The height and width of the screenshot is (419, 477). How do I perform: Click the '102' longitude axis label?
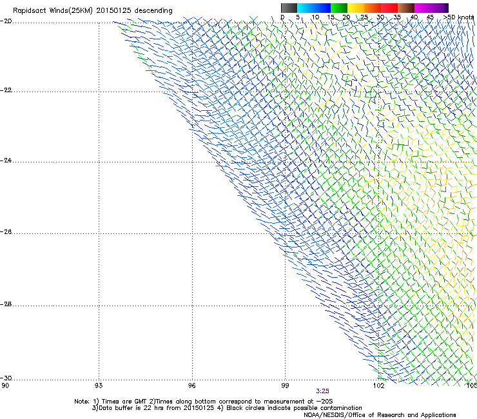[x=378, y=386]
